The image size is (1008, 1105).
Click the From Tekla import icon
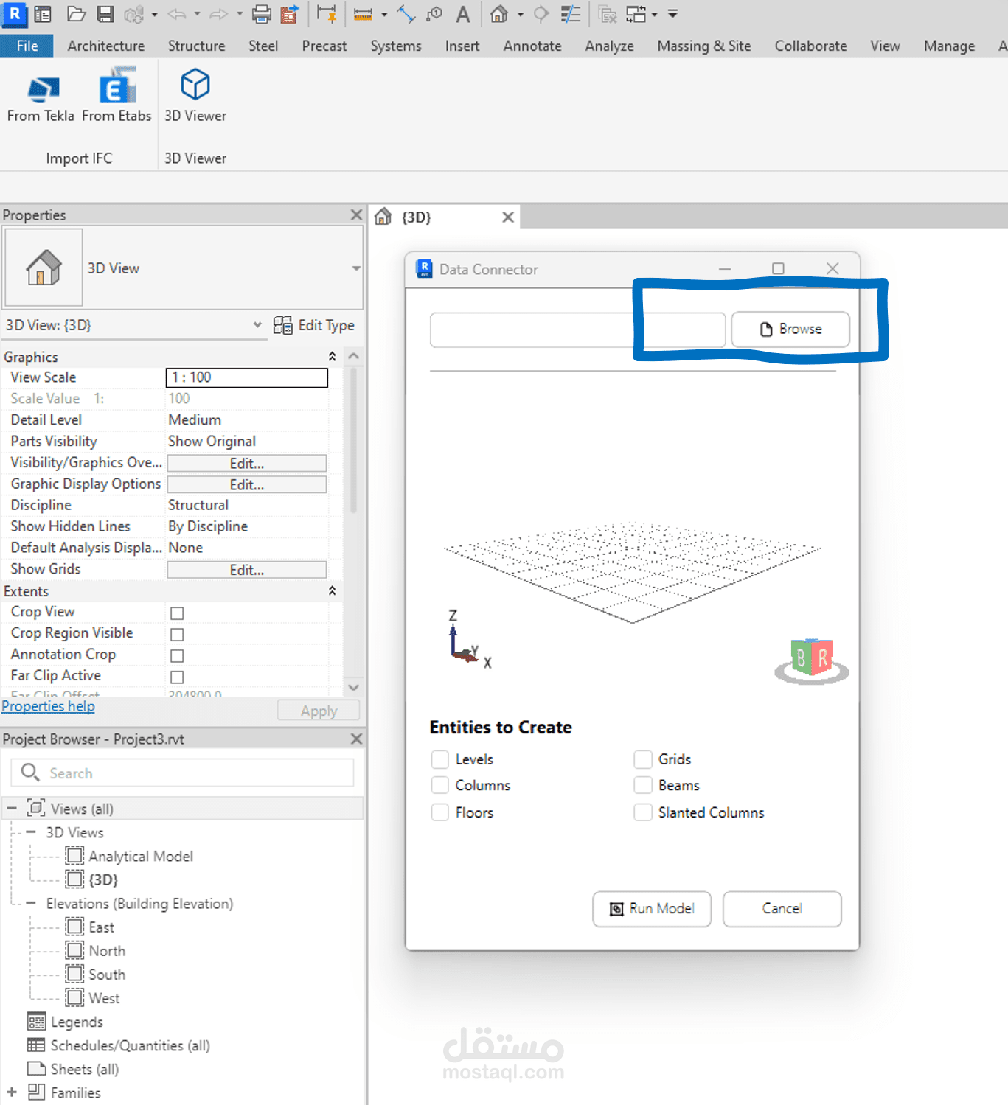pyautogui.click(x=42, y=90)
